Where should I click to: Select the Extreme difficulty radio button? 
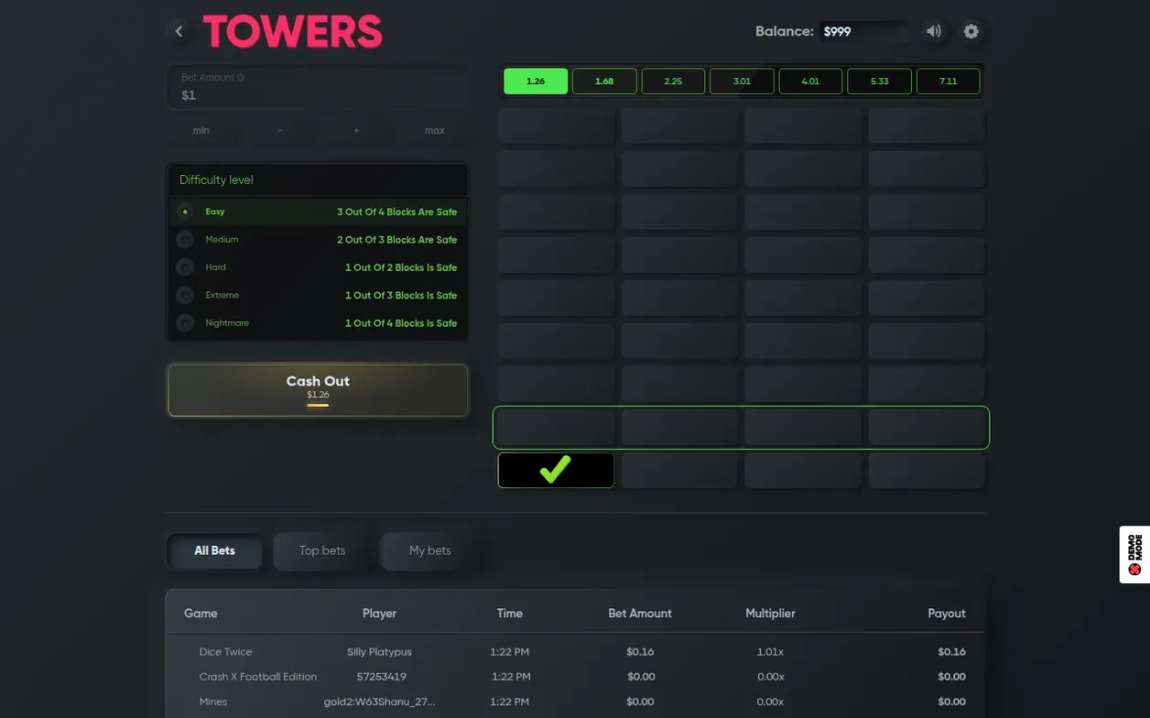(x=185, y=296)
